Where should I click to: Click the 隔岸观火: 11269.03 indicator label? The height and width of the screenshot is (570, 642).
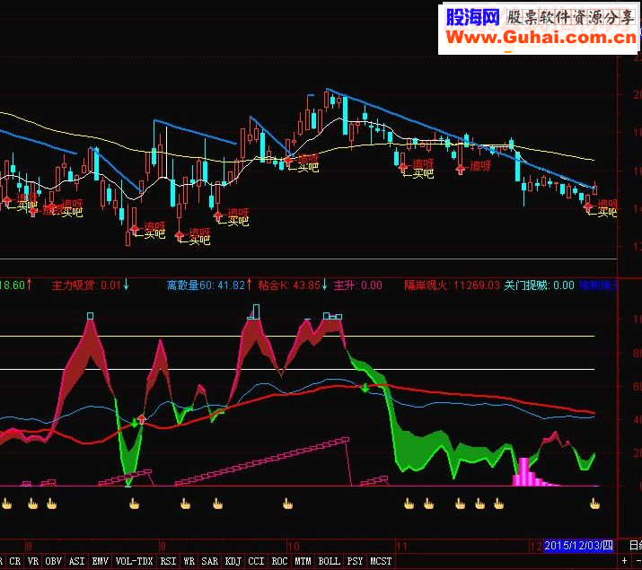452,285
